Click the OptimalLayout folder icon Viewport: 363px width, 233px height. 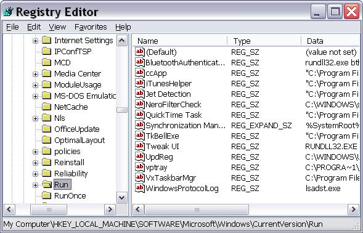pos(47,141)
